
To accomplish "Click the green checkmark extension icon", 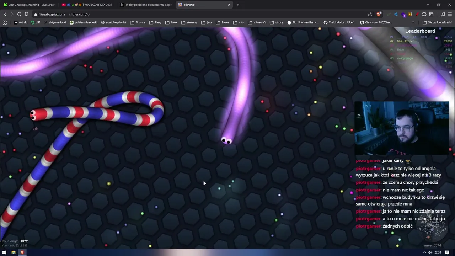I will click(389, 14).
